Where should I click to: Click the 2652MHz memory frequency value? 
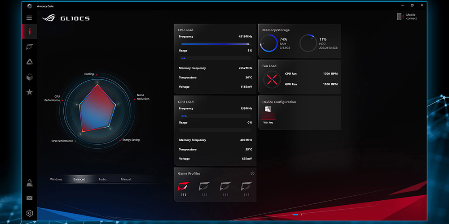(x=246, y=68)
